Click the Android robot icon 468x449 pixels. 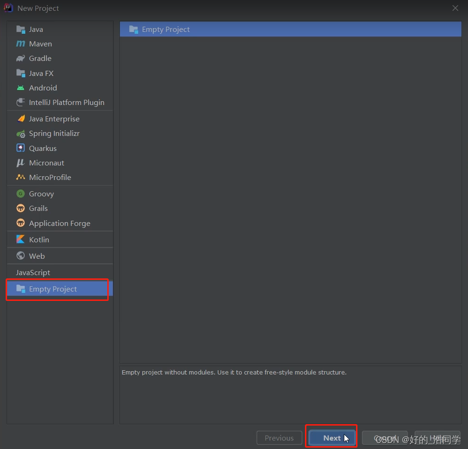(21, 88)
